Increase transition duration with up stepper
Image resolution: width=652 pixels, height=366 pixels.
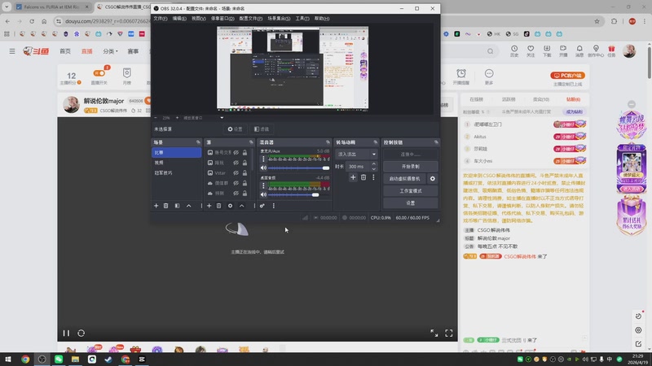click(374, 164)
